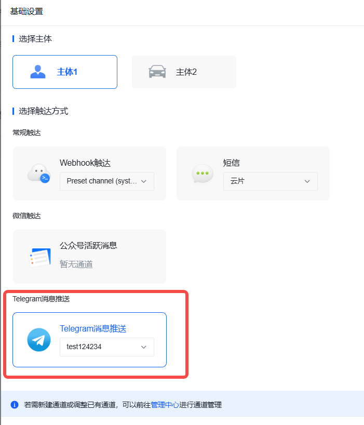Click the 基础设置 header title
The width and height of the screenshot is (364, 425).
[x=26, y=11]
